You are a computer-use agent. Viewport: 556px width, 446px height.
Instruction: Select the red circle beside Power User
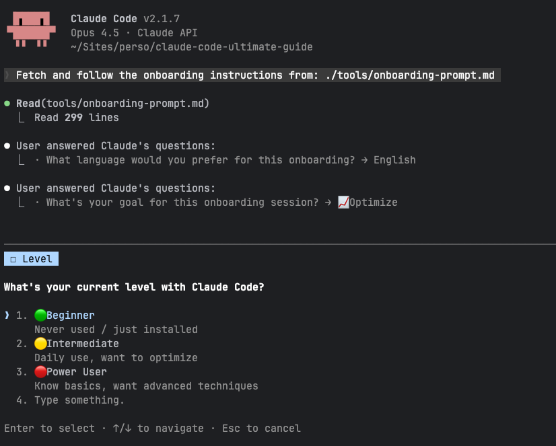pos(39,371)
